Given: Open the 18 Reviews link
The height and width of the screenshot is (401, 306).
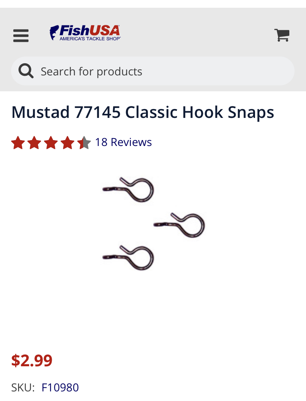Looking at the screenshot, I should point(123,142).
